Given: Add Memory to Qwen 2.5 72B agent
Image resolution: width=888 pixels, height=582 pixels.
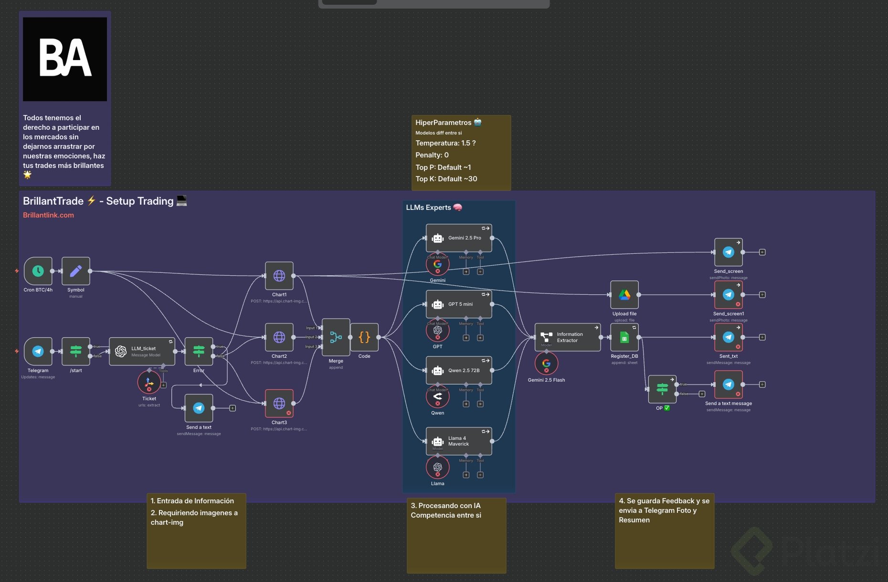Looking at the screenshot, I should [x=466, y=404].
